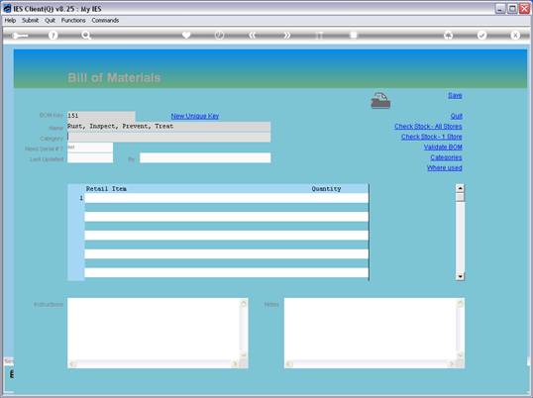Open help via the question mark icon
Screen dimensions: 533x398
53,35
